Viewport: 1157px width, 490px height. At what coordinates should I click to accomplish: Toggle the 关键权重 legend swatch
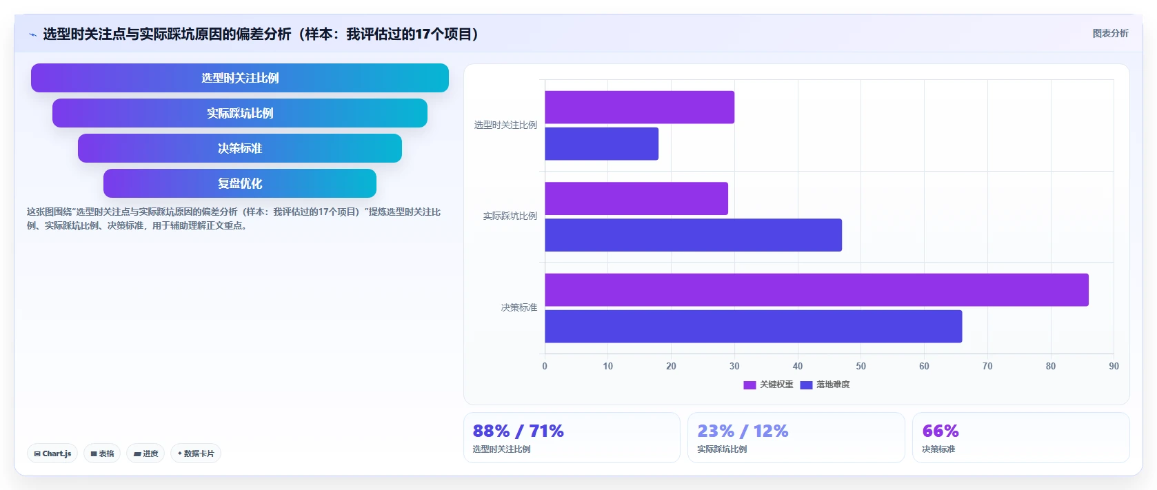coord(749,385)
